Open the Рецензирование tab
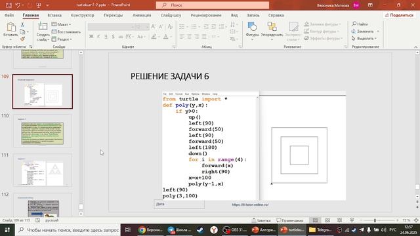The height and width of the screenshot is (236, 420). point(206,15)
